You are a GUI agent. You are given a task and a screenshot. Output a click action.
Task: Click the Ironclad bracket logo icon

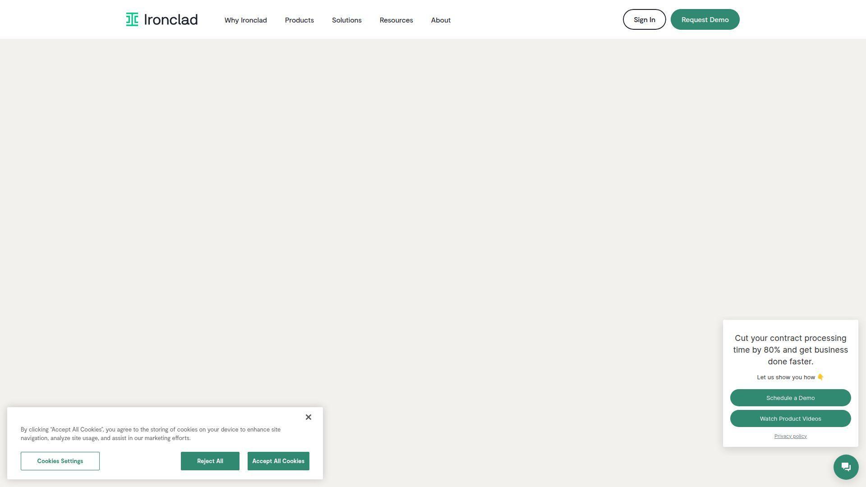132,19
